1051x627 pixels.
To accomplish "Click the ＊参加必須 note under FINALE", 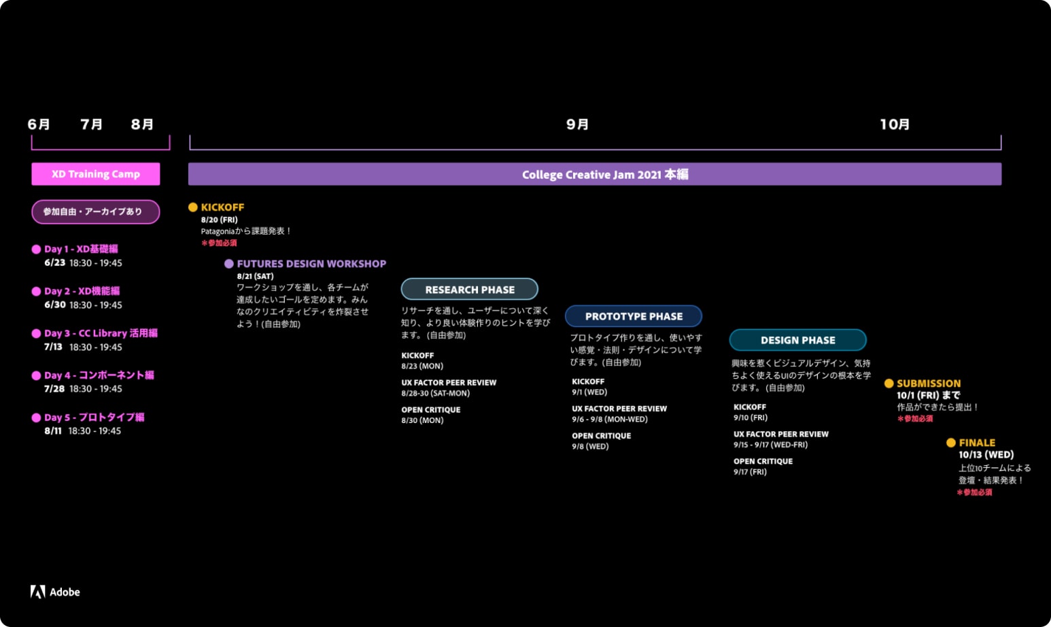I will (x=974, y=492).
